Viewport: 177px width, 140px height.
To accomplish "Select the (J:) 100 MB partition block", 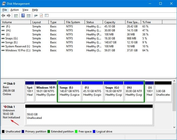I will (x=149, y=91).
